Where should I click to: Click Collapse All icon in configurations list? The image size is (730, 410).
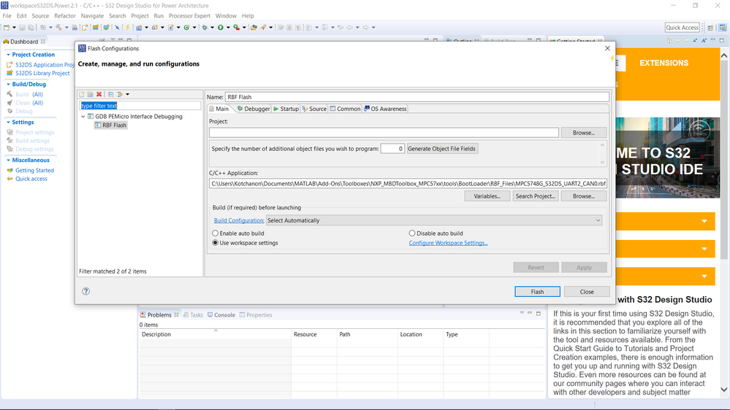tap(111, 94)
